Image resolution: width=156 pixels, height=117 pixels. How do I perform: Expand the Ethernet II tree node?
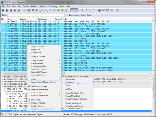pyautogui.click(x=2, y=79)
